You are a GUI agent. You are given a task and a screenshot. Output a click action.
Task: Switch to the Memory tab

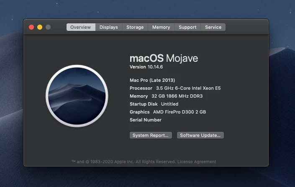pos(161,27)
